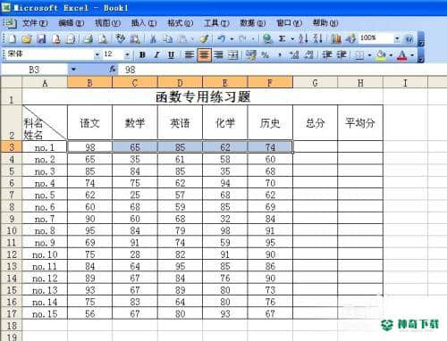
Task: Open the 格式 (Format) menu
Action: coord(181,23)
